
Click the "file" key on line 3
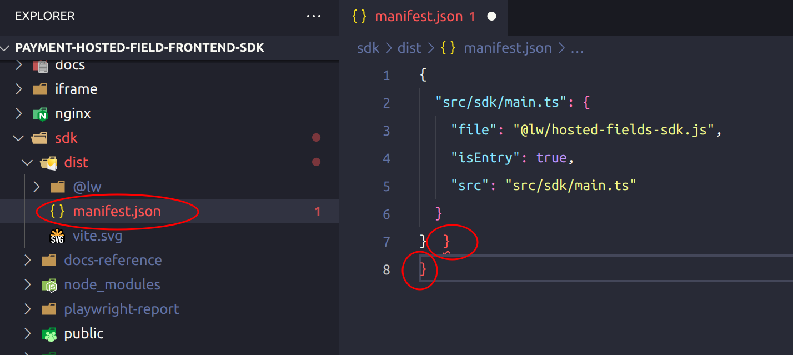tap(474, 131)
